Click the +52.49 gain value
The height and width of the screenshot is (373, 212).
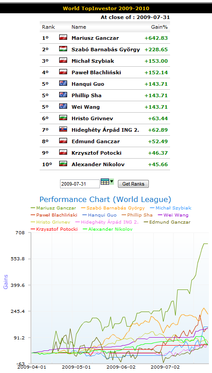[x=158, y=141]
